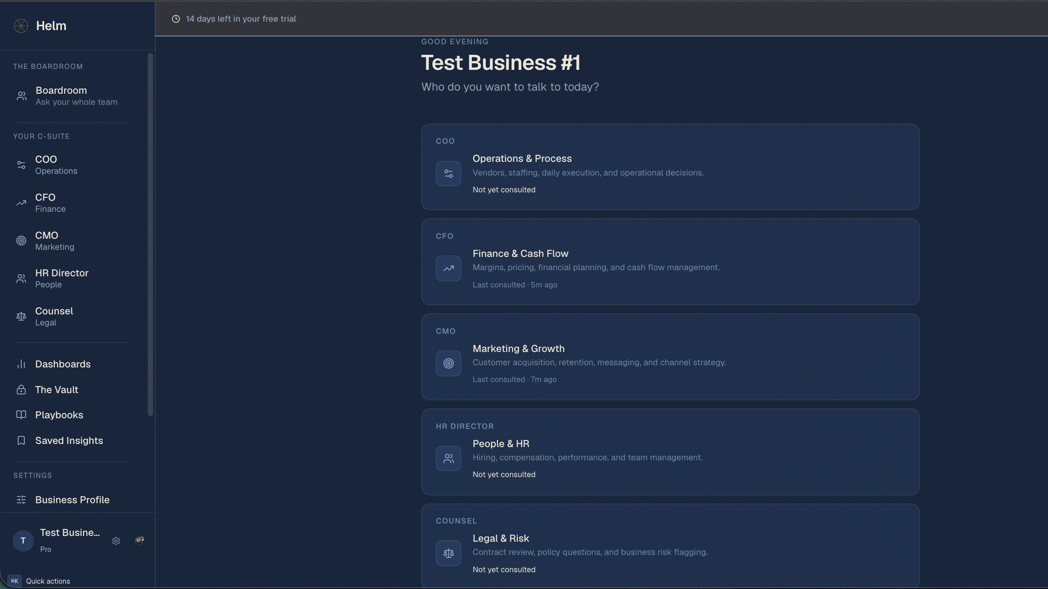Open Saved Insights via the bookmark icon
This screenshot has height=589, width=1048.
point(21,440)
